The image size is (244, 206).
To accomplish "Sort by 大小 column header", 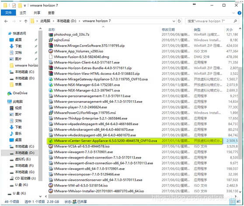I will (x=229, y=30).
